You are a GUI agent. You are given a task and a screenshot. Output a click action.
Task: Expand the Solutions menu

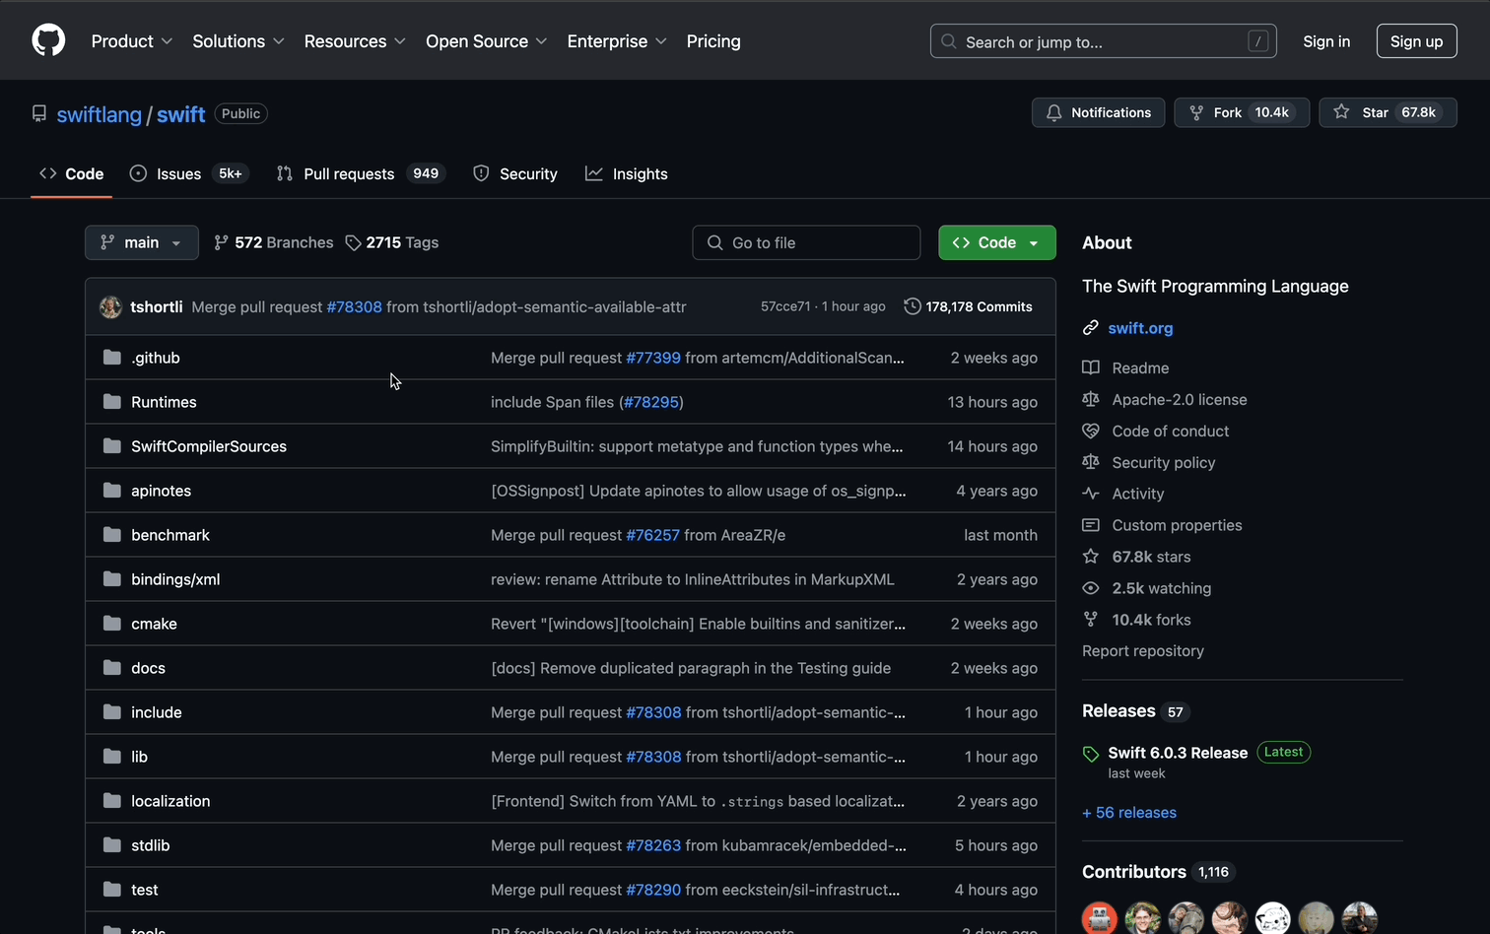(x=238, y=41)
